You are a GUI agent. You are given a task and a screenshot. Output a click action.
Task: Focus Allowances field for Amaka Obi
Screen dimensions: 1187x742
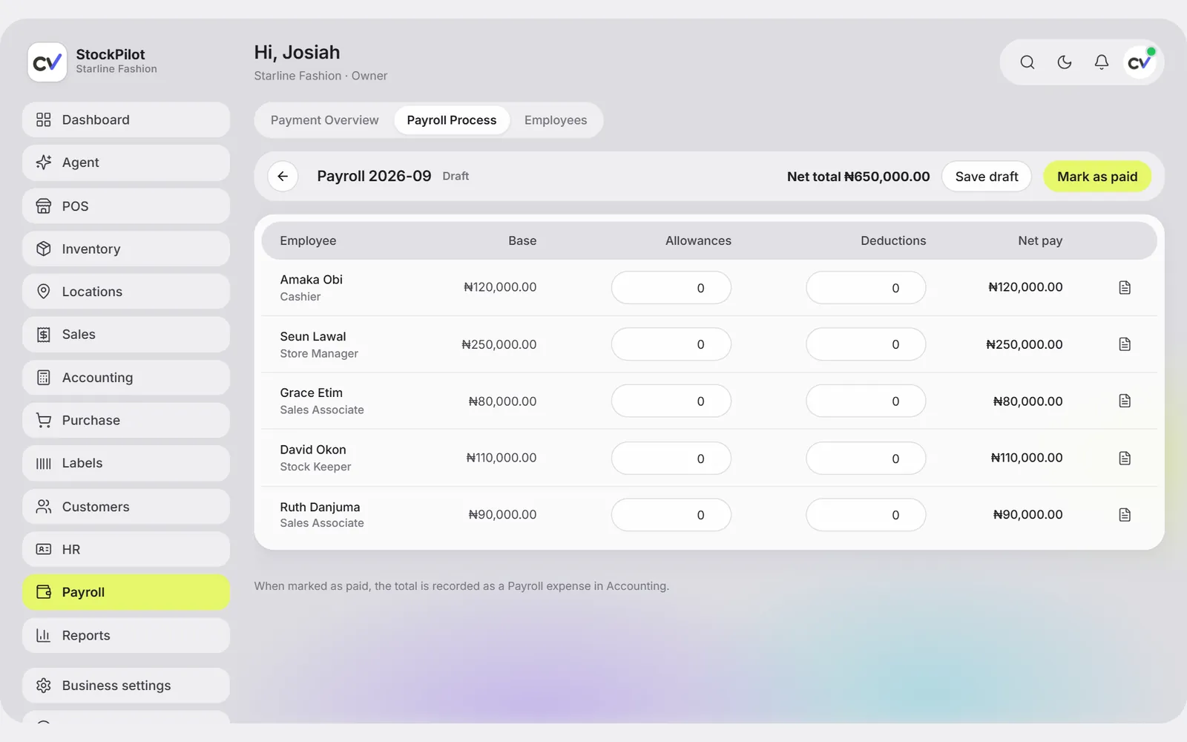coord(671,288)
